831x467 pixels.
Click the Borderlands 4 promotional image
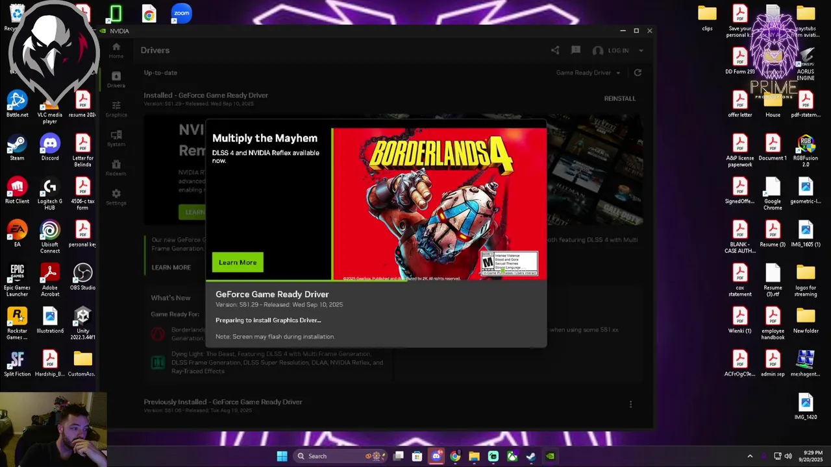[440, 204]
